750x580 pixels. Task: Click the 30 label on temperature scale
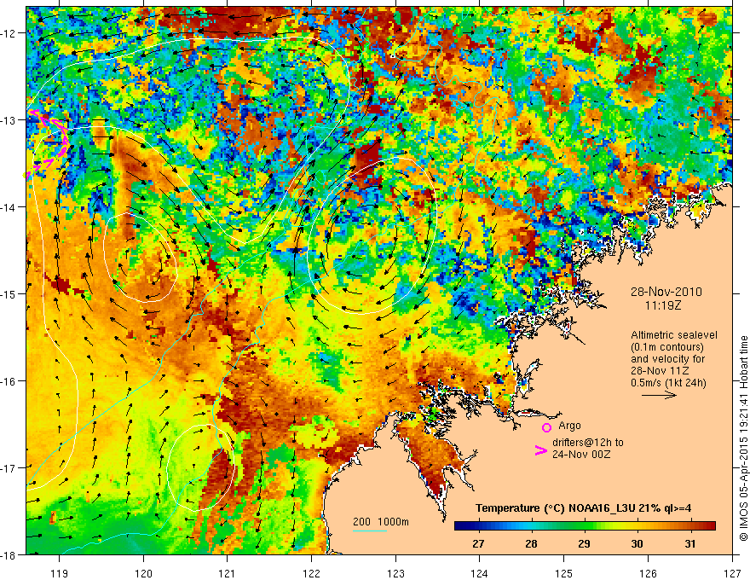(637, 543)
